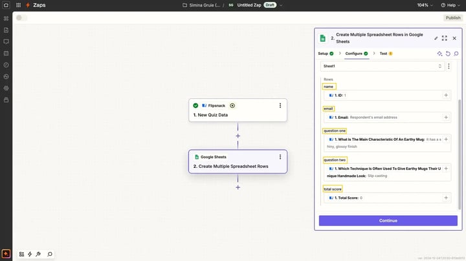
Task: Expand the Help menu
Action: (x=450, y=5)
